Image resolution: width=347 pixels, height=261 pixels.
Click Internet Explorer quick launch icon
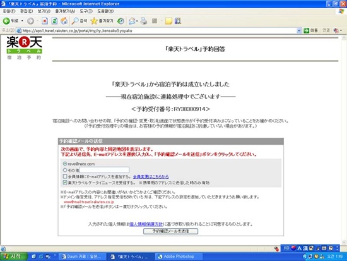(41, 257)
